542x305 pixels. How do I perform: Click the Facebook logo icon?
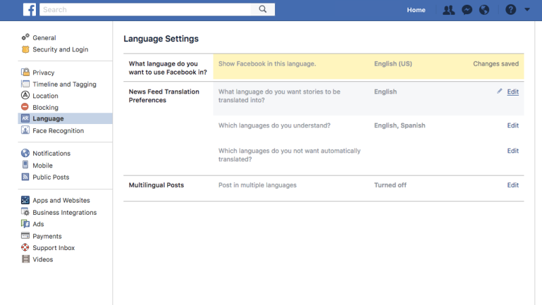pyautogui.click(x=30, y=9)
